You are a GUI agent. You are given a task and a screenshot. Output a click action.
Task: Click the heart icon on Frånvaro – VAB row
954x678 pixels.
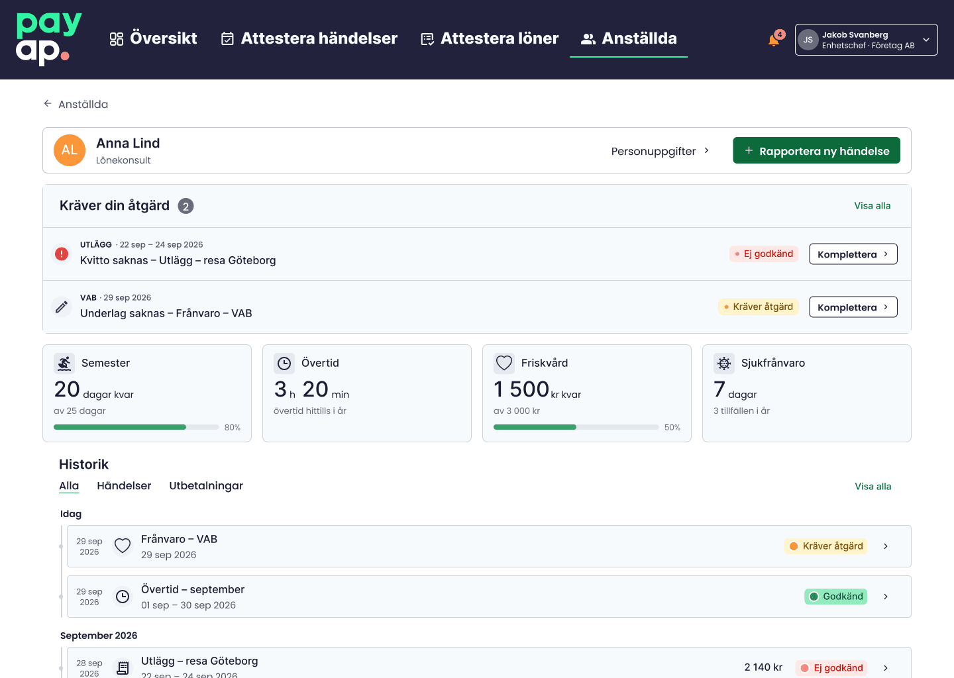123,546
